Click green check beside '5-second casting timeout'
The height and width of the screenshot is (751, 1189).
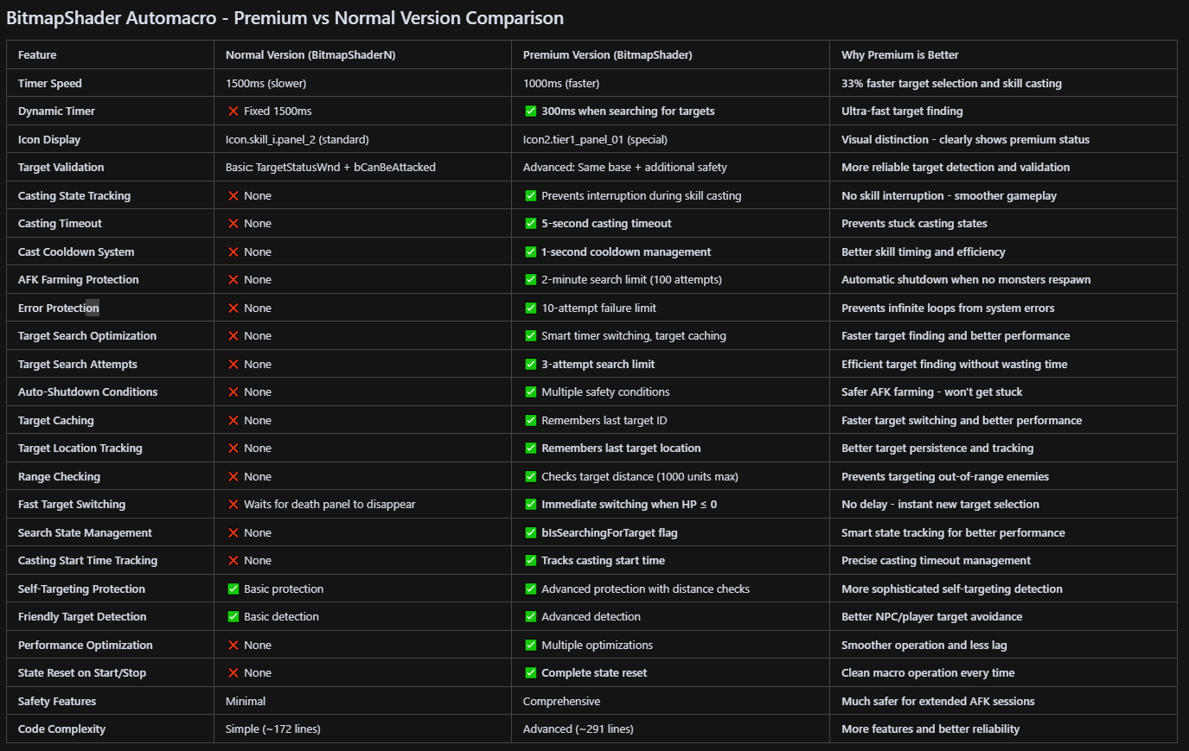coord(531,224)
